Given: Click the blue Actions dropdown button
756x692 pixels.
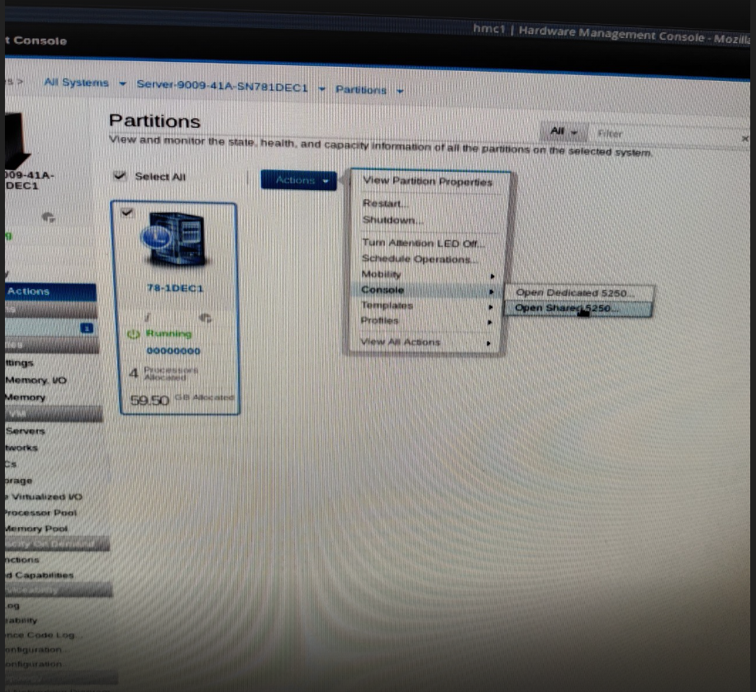Looking at the screenshot, I should pyautogui.click(x=298, y=180).
